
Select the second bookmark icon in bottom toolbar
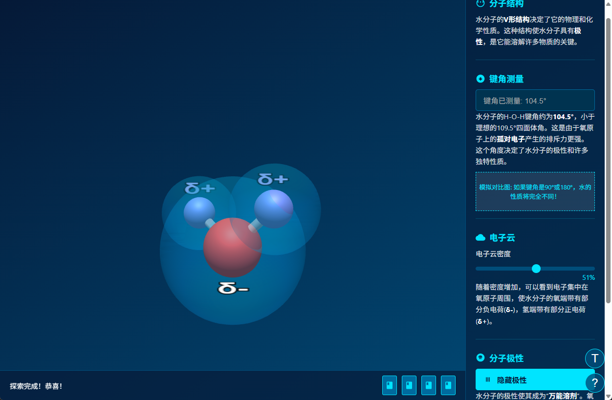[409, 385]
